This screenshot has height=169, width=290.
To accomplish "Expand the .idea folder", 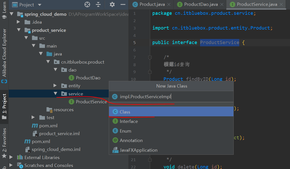I will [x=18, y=22].
